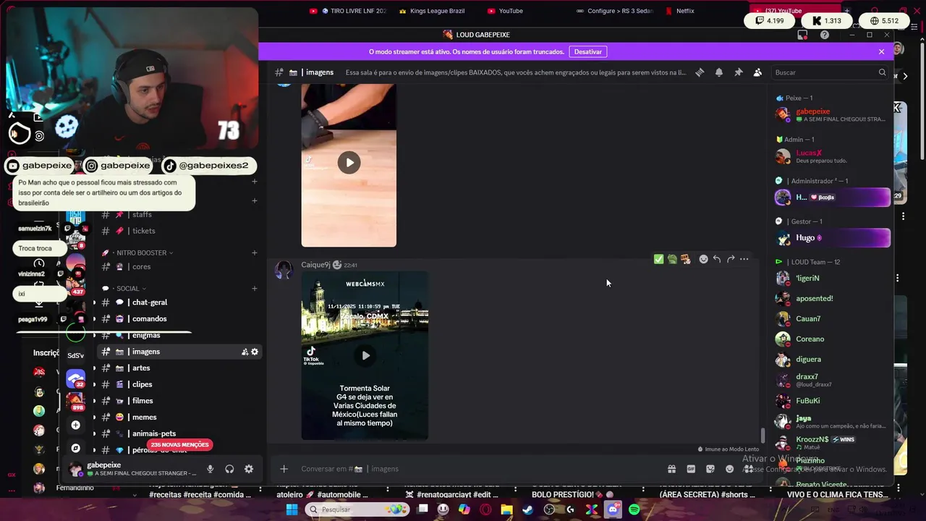Add the green checkmark reaction to Caique9j's message
Image resolution: width=926 pixels, height=521 pixels.
pos(658,259)
